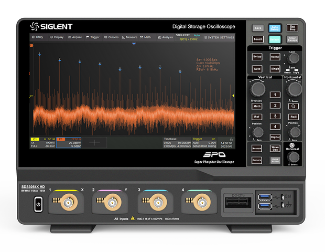Push the Wave Gen button
Screen dimensions: 325x252
275,149
